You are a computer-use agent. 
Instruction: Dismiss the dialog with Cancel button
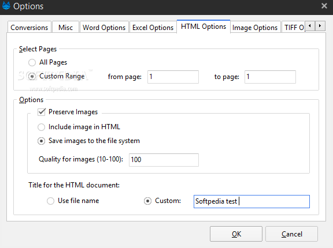[x=291, y=234]
